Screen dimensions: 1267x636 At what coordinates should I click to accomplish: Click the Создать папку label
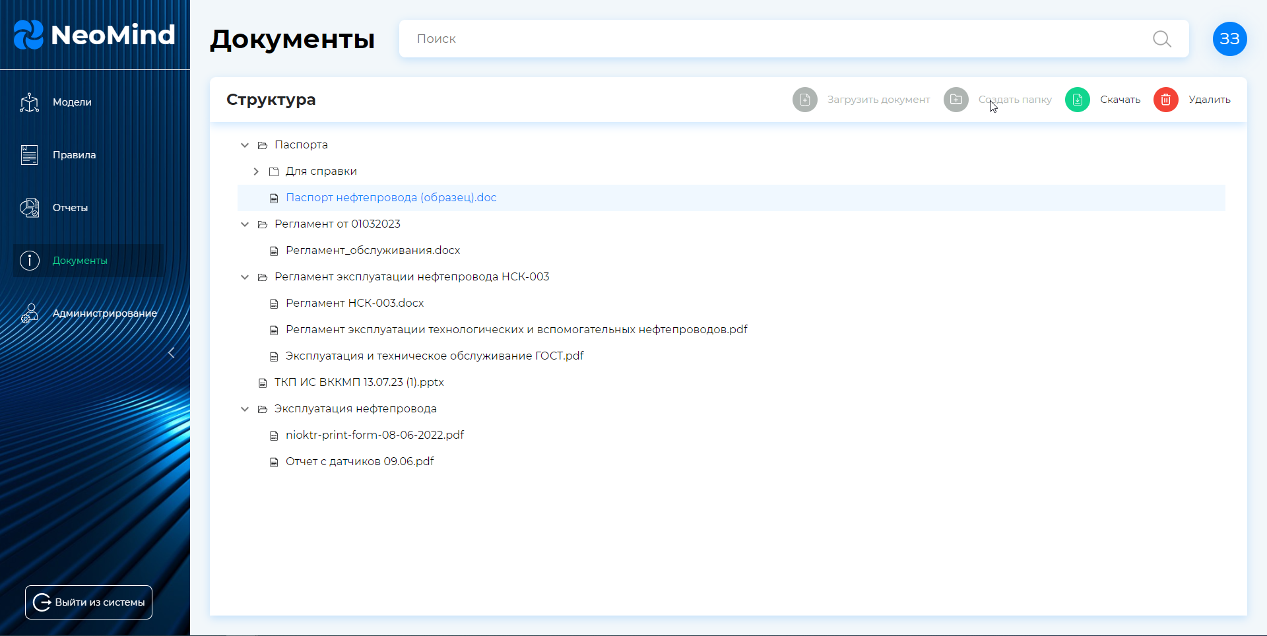[x=1015, y=100]
